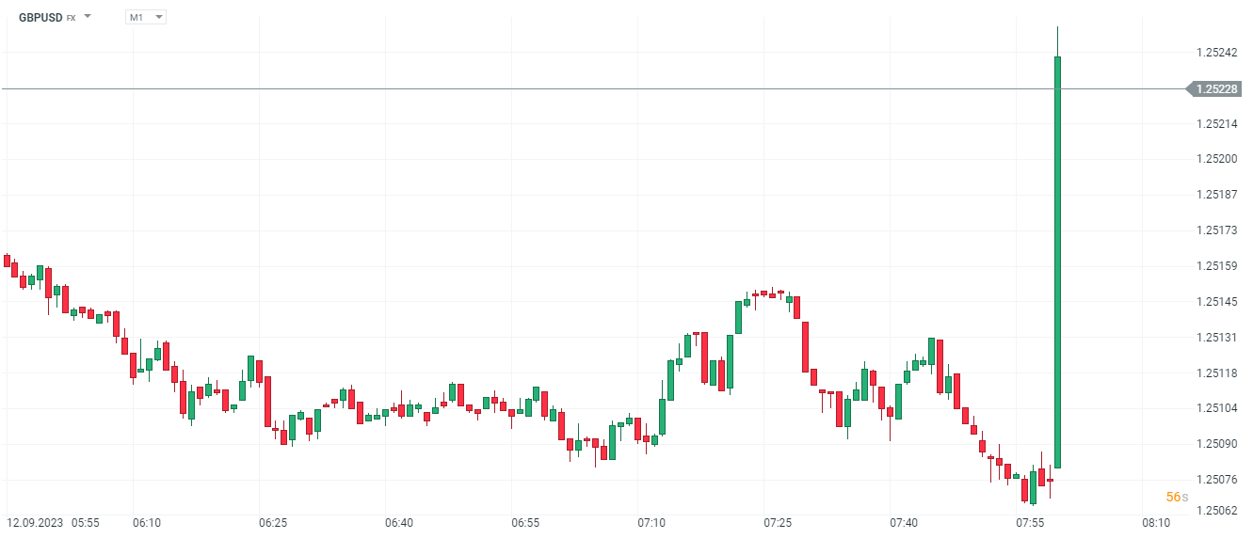Click the 07:10 time axis label
Viewport: 1253px width, 539px height.
coord(651,523)
